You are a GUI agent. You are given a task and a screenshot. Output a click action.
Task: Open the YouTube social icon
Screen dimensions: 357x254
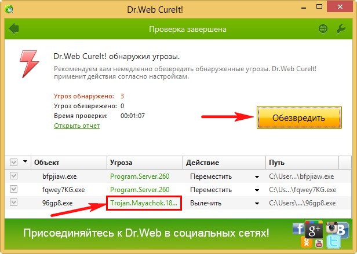(x=319, y=244)
